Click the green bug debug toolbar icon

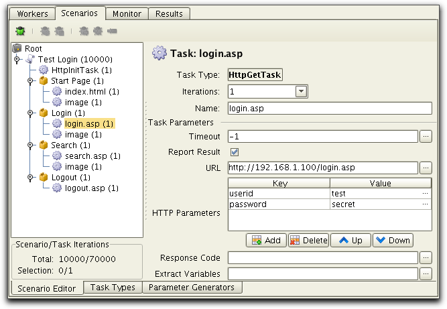(20, 31)
